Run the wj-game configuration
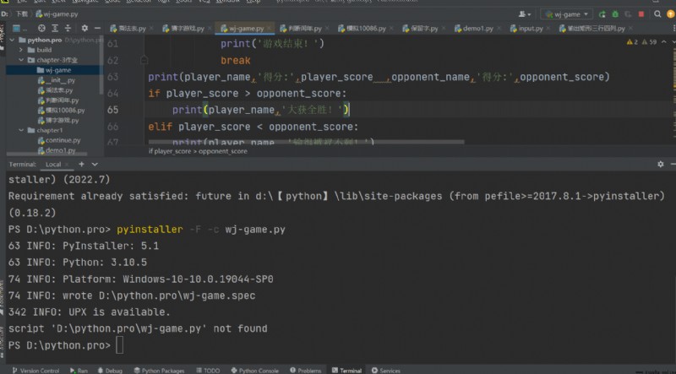 point(602,14)
